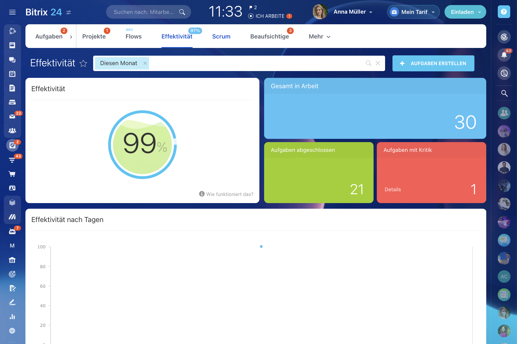517x344 pixels.
Task: Open the Projekte tab
Action: point(94,37)
